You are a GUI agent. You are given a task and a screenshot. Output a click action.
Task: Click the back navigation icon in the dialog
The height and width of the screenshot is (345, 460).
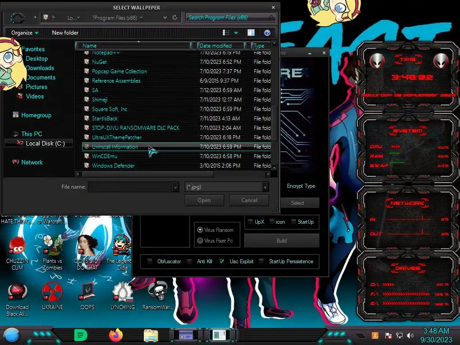pyautogui.click(x=18, y=18)
